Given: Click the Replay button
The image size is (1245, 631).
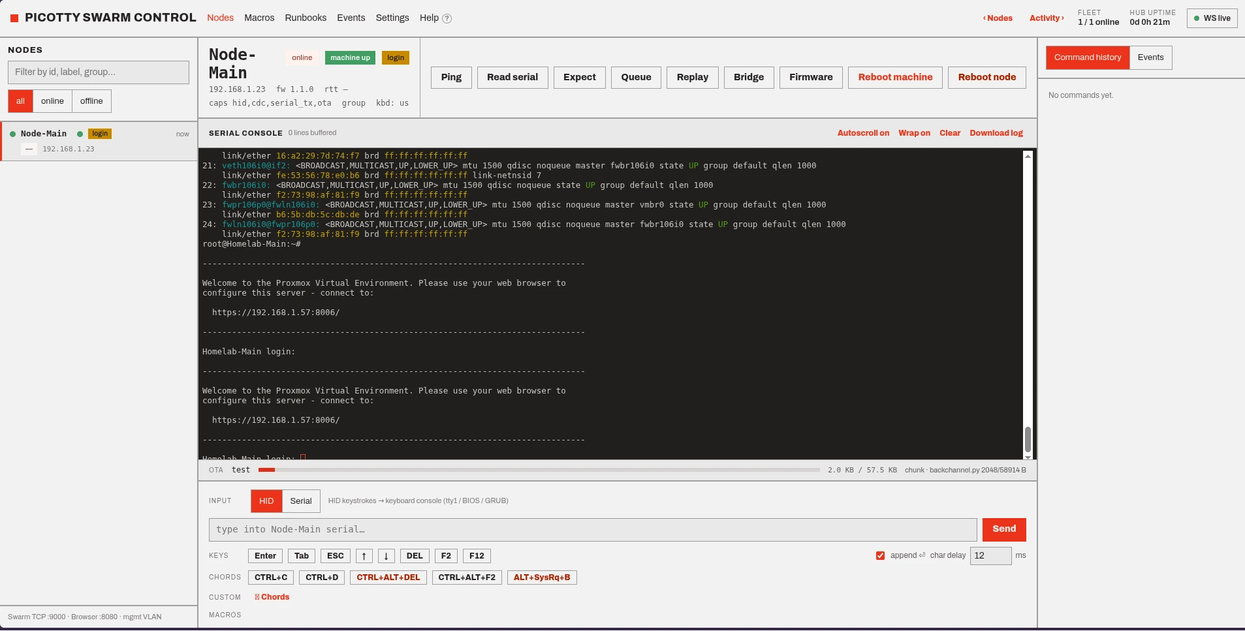Looking at the screenshot, I should 693,78.
